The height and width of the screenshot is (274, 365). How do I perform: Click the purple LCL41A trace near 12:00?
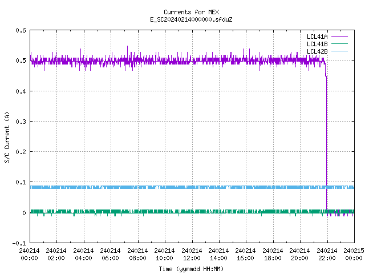click(192, 61)
